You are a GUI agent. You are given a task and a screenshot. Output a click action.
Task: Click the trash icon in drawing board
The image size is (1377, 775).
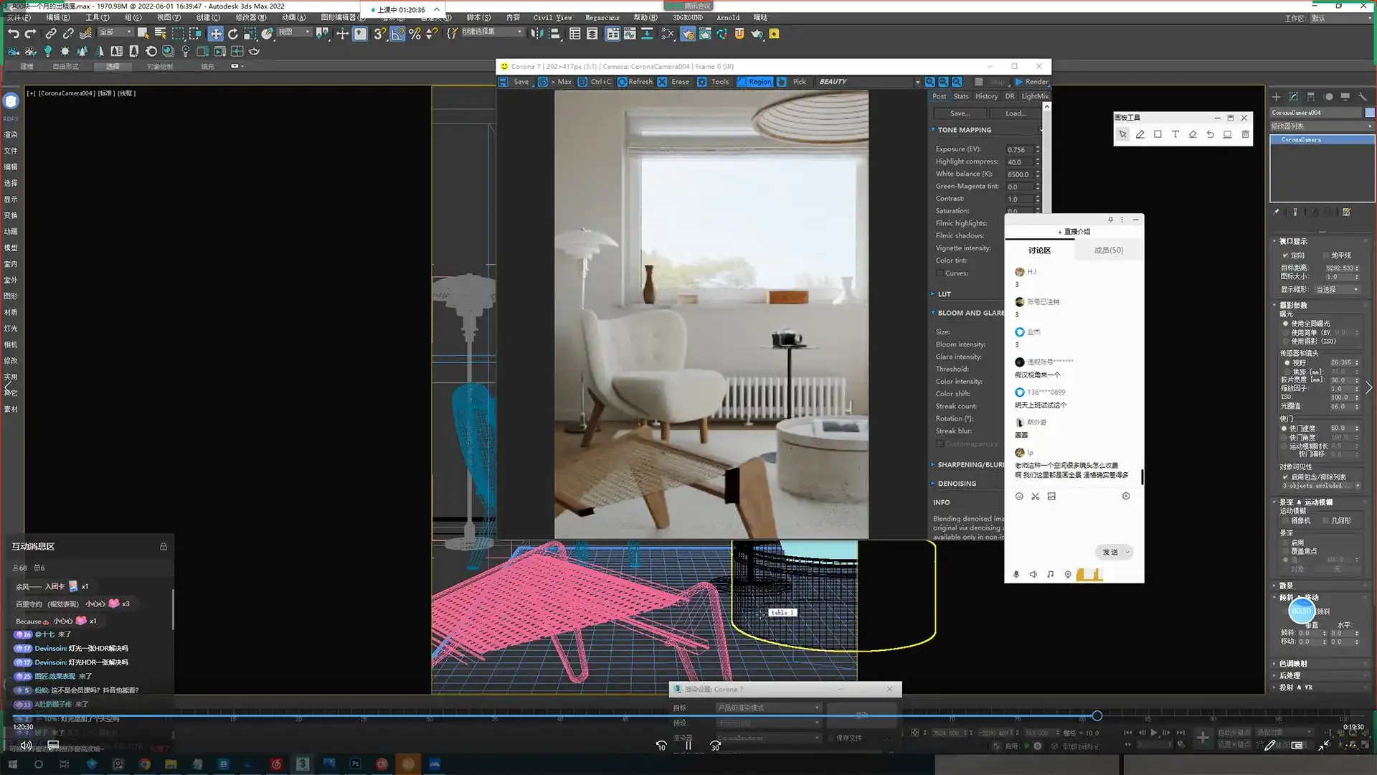(x=1245, y=134)
